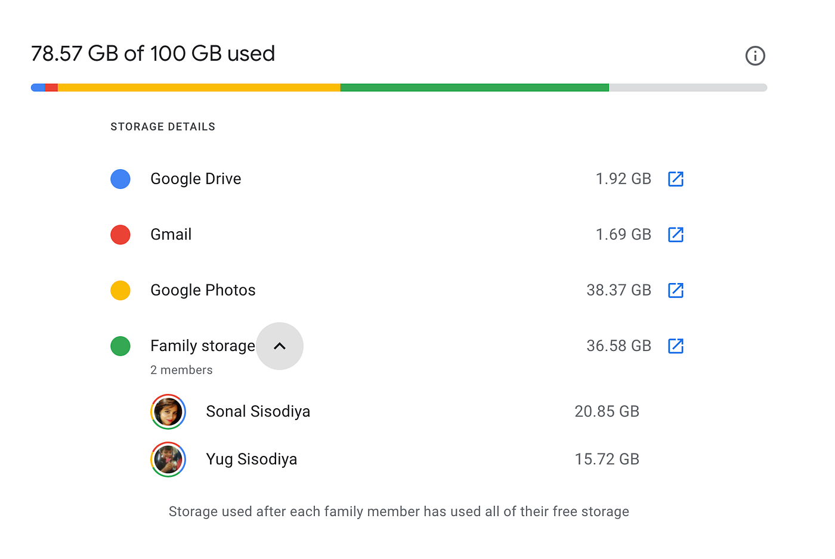Click the blue Google Drive dot
Image resolution: width=835 pixels, height=559 pixels.
[120, 179]
